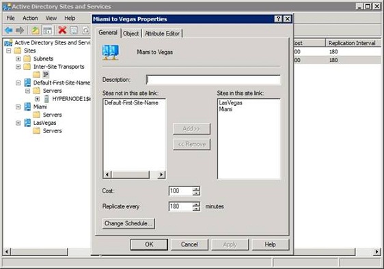The height and width of the screenshot is (269, 384).
Task: Click Servers folder icon under Default-First-Site-Name
Action: point(36,91)
